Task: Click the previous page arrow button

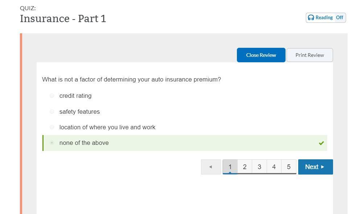Action: [211, 167]
